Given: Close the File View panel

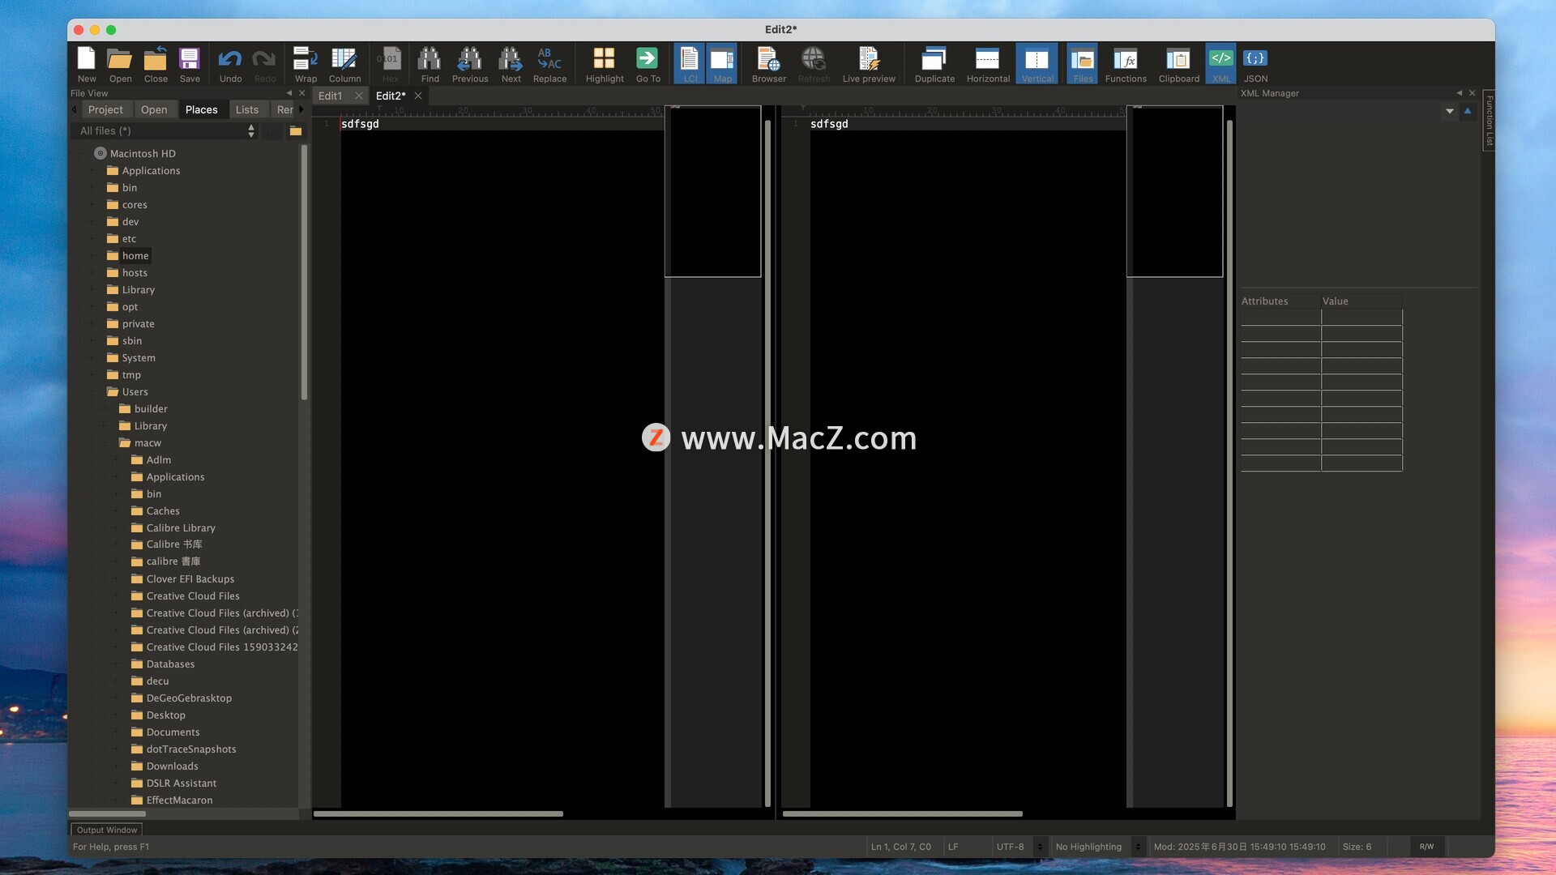Looking at the screenshot, I should (x=302, y=93).
